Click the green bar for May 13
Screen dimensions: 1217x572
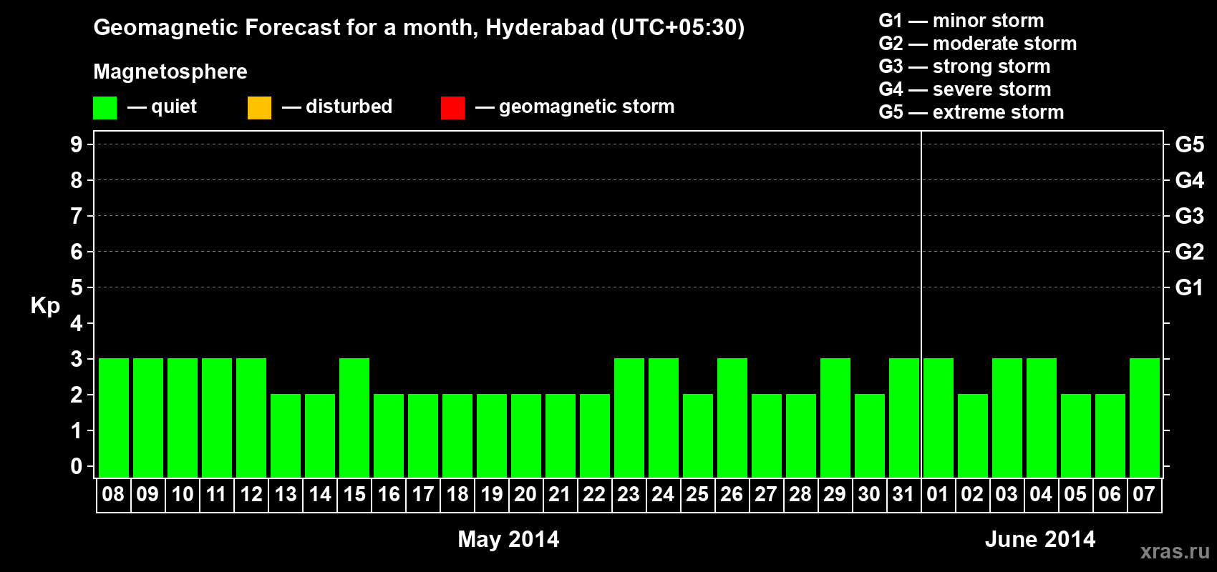coord(286,435)
